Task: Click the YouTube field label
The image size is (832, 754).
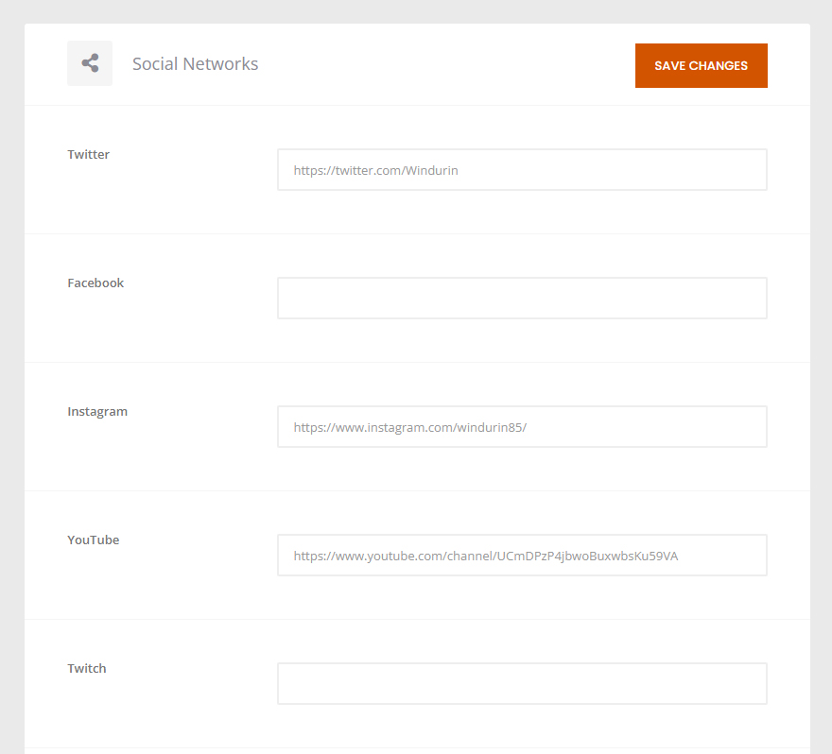Action: (93, 540)
